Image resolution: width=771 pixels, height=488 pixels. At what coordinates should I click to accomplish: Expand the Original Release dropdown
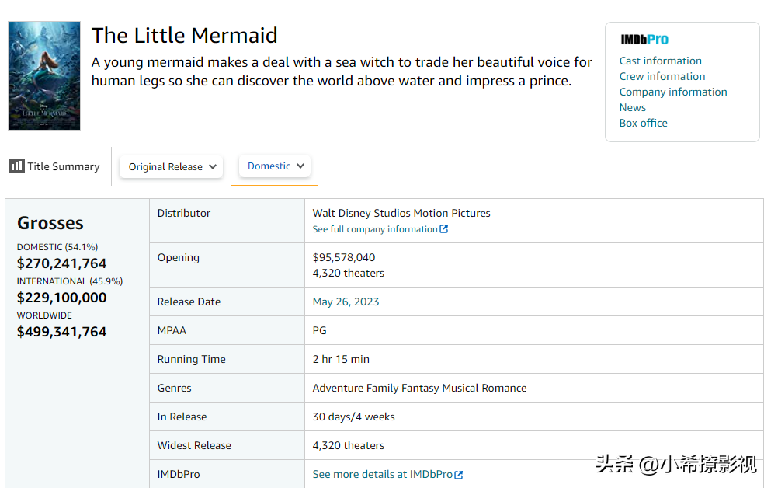click(172, 166)
